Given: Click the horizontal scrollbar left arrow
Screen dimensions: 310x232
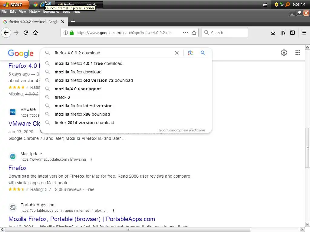Looking at the screenshot, I should (2, 230).
